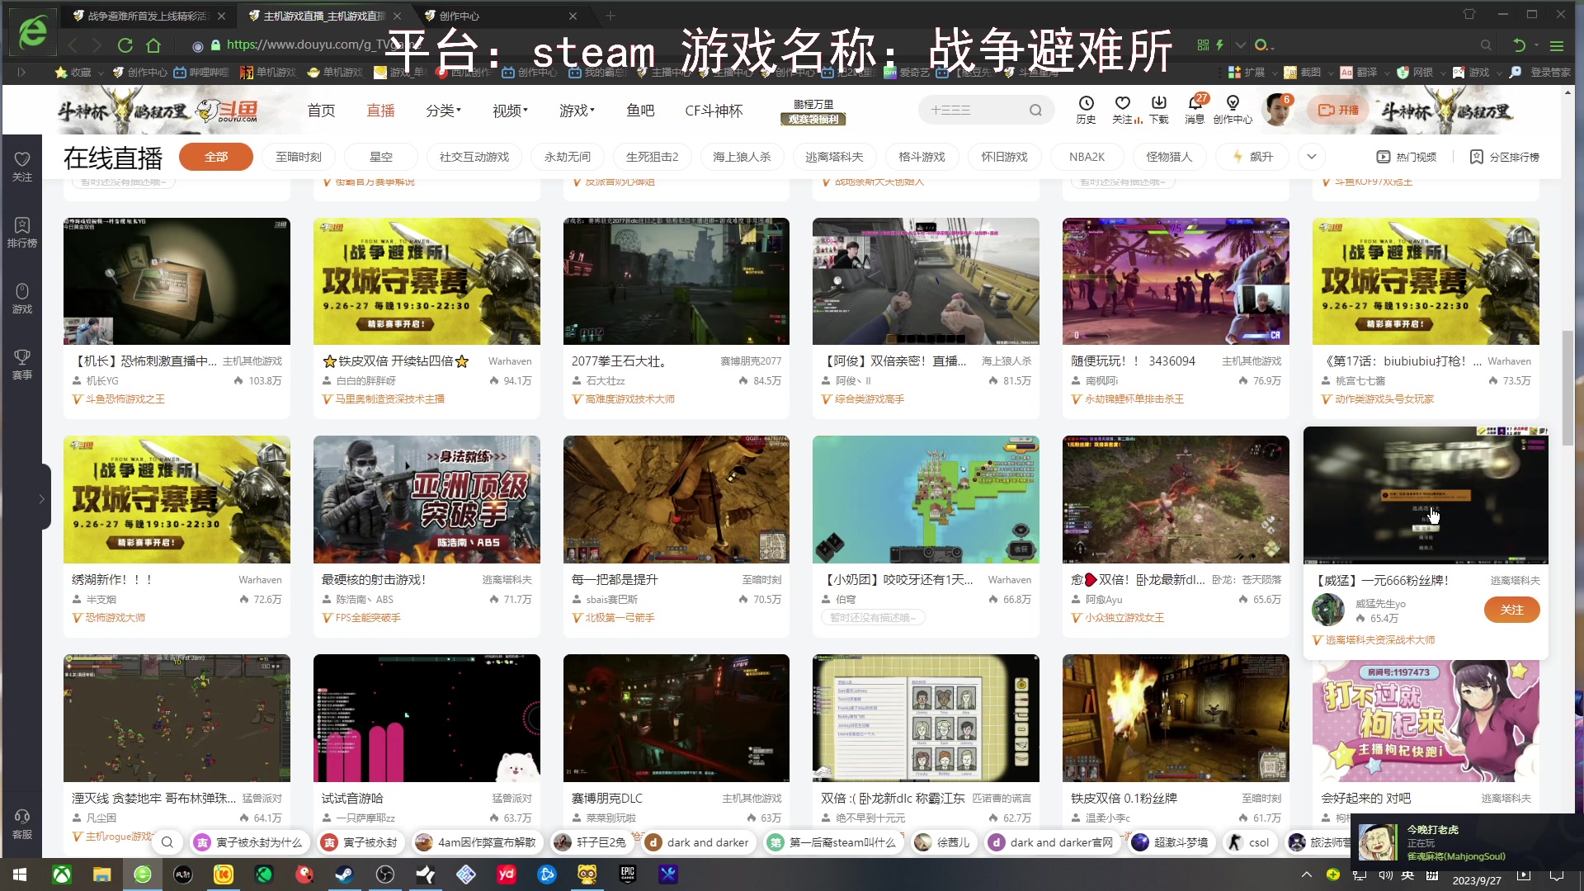Click the 下载 download icon in top bar
1584x891 pixels.
[x=1158, y=109]
